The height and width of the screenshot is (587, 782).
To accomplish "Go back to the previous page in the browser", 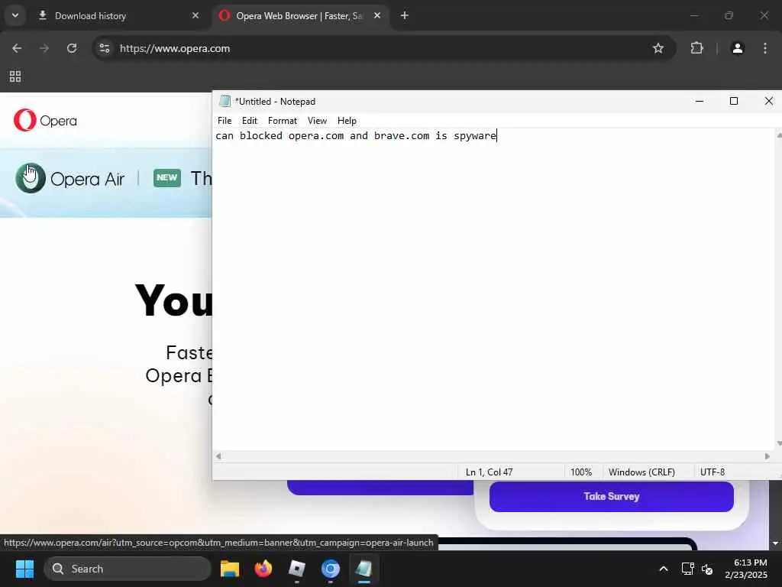I will (17, 48).
